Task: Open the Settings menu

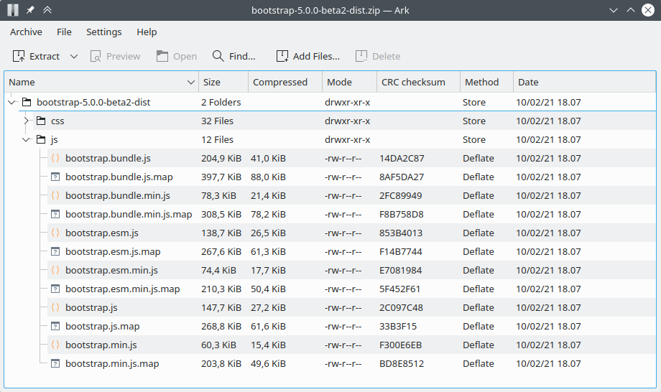Action: [x=103, y=32]
